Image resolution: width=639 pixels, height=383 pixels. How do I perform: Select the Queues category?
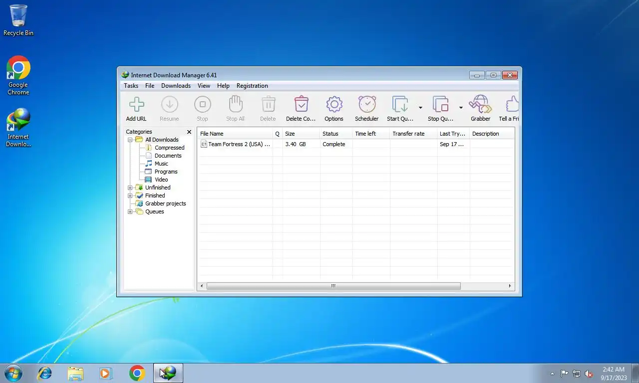click(154, 211)
